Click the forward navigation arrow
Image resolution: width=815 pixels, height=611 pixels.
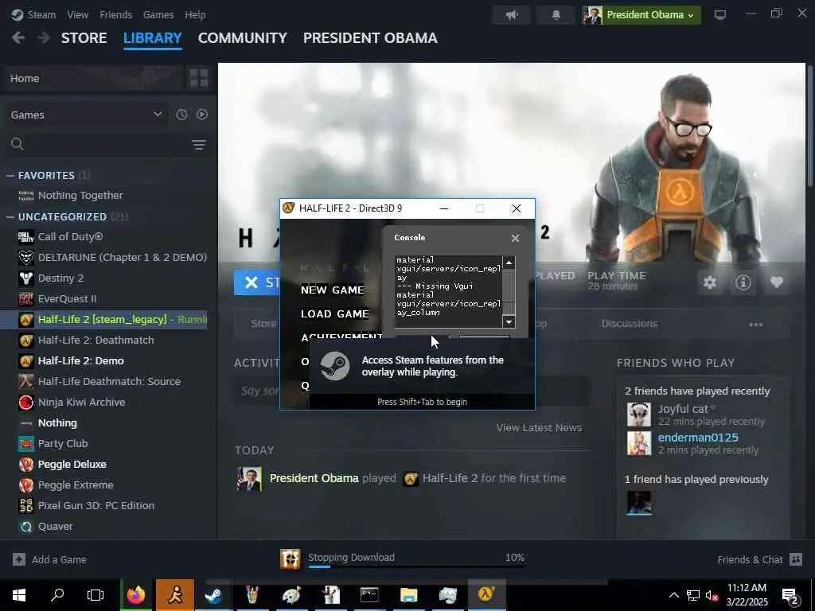tap(44, 37)
